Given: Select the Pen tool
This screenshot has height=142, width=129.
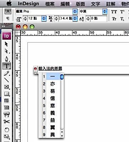Looking at the screenshot, I should (7, 59).
